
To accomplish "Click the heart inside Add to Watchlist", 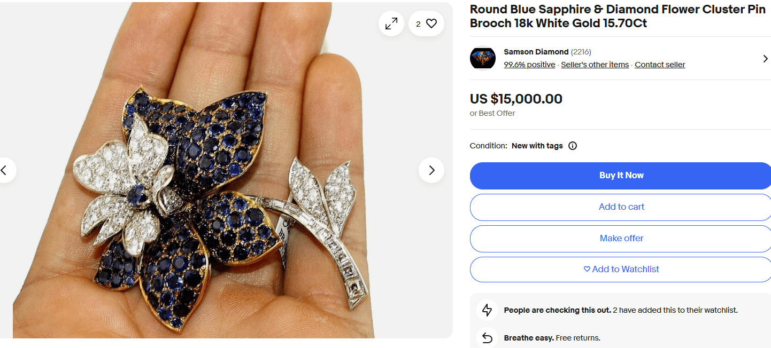I will click(x=587, y=269).
